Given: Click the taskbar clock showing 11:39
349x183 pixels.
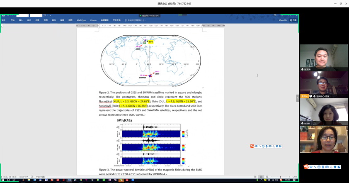Looking at the screenshot, I should click(x=288, y=180).
